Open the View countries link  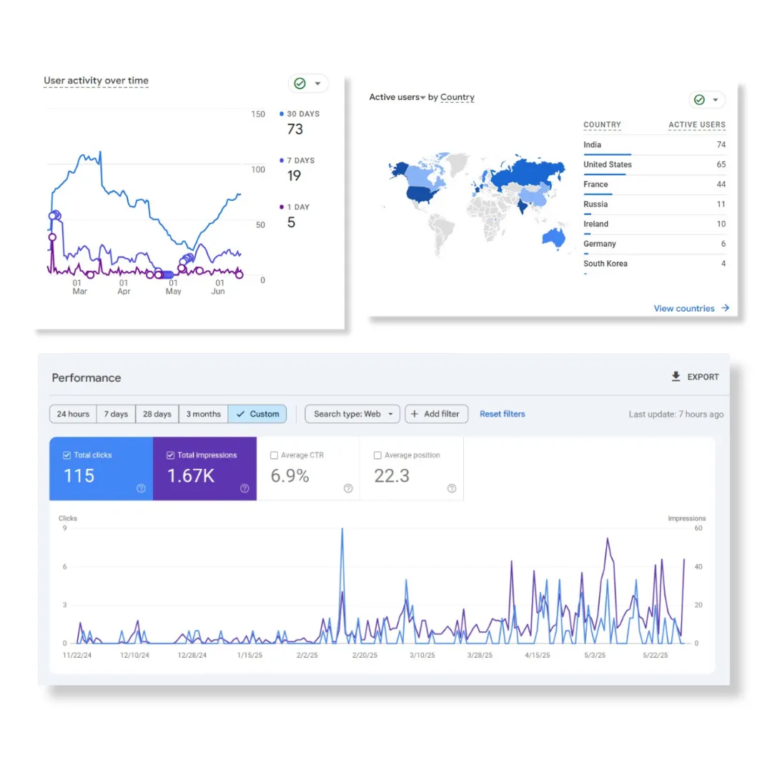point(684,308)
